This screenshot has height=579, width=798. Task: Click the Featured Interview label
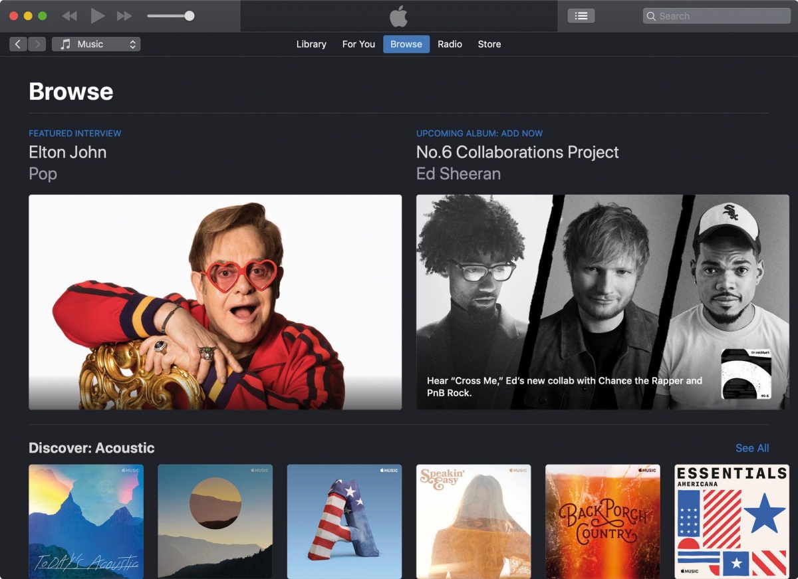75,134
